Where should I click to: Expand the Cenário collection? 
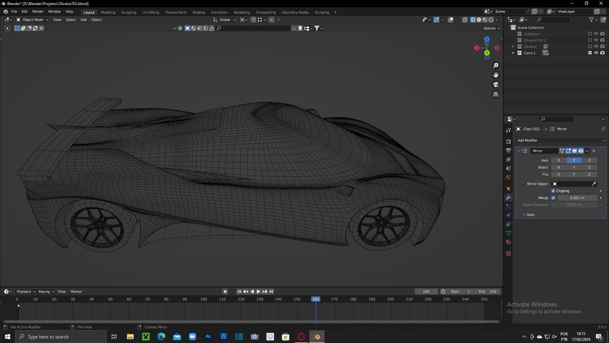pos(513,47)
